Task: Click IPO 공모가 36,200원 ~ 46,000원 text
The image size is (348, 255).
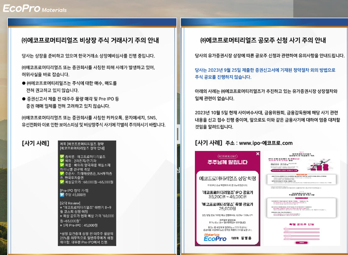Action: 228,194
